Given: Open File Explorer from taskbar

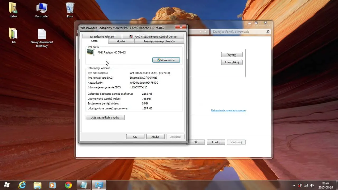Looking at the screenshot, I should (x=37, y=185).
